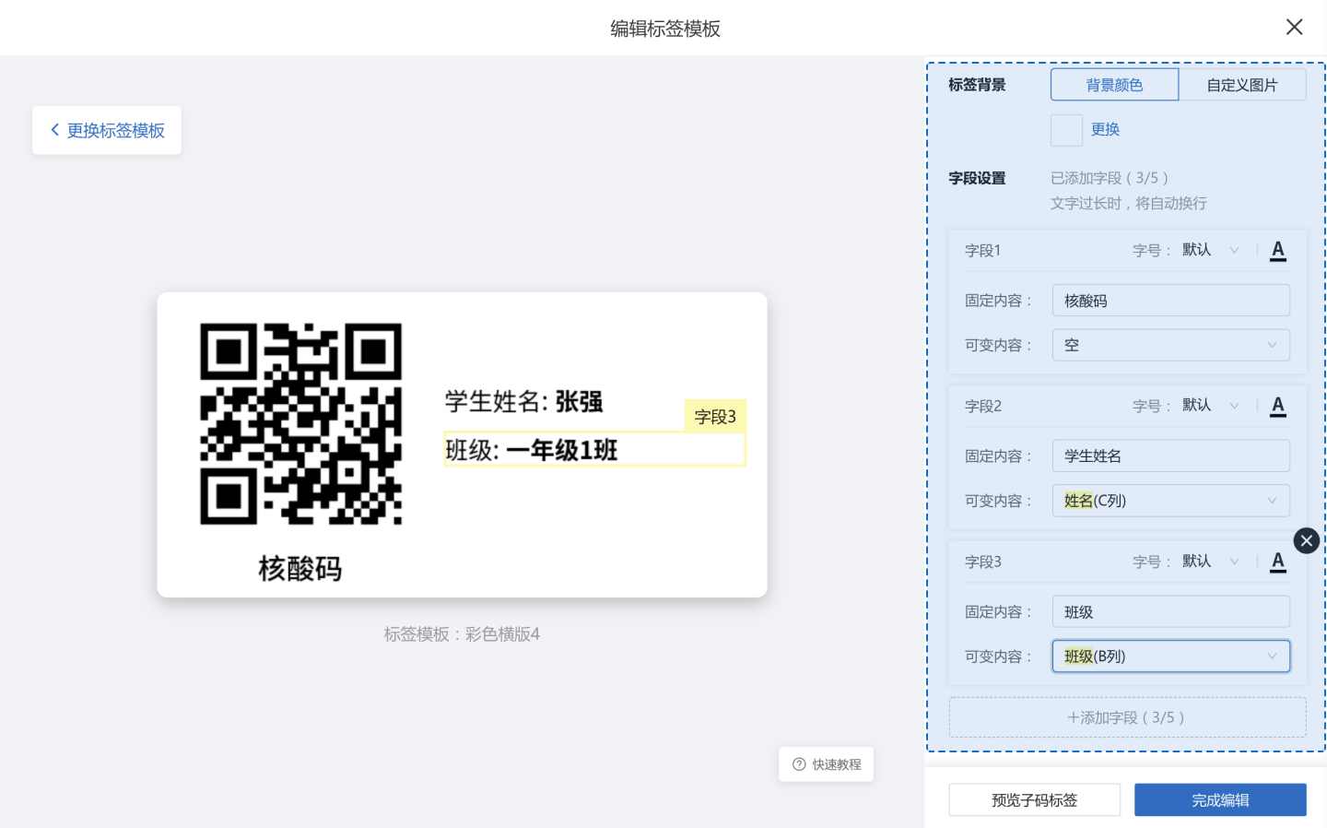Click the 更换标签模板 back button
The height and width of the screenshot is (828, 1327).
click(107, 130)
